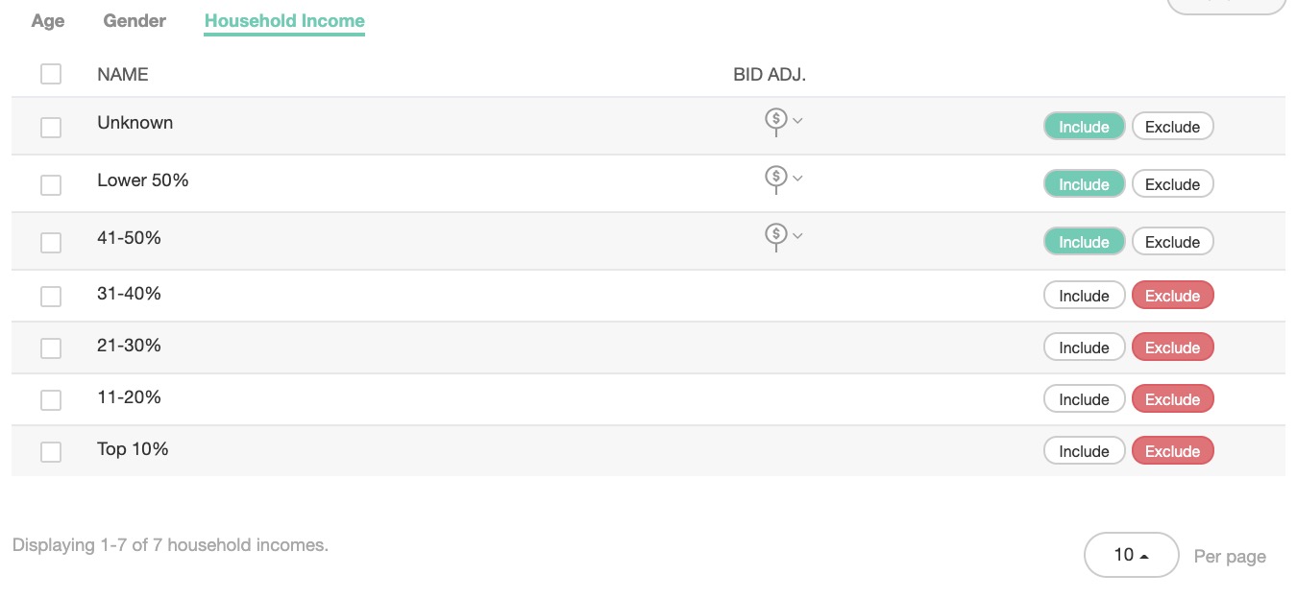
Task: Exclude the Lower 50% income group
Action: [1172, 184]
